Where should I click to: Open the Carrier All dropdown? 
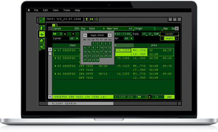[74, 38]
